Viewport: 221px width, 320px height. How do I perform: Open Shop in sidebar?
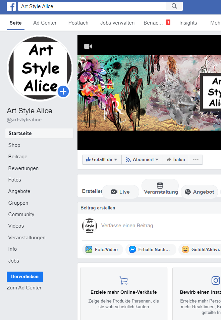pos(14,145)
